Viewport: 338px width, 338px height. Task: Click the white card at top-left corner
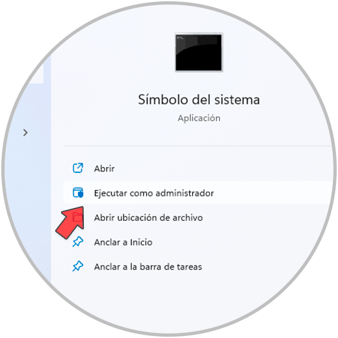coord(36,73)
